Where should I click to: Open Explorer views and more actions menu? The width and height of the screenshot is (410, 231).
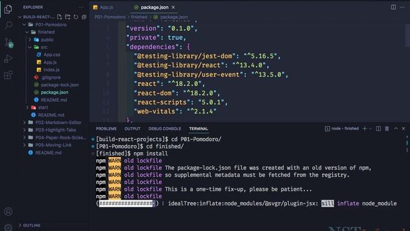coord(81,7)
